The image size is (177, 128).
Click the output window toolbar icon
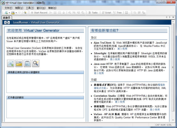click(x=127, y=13)
